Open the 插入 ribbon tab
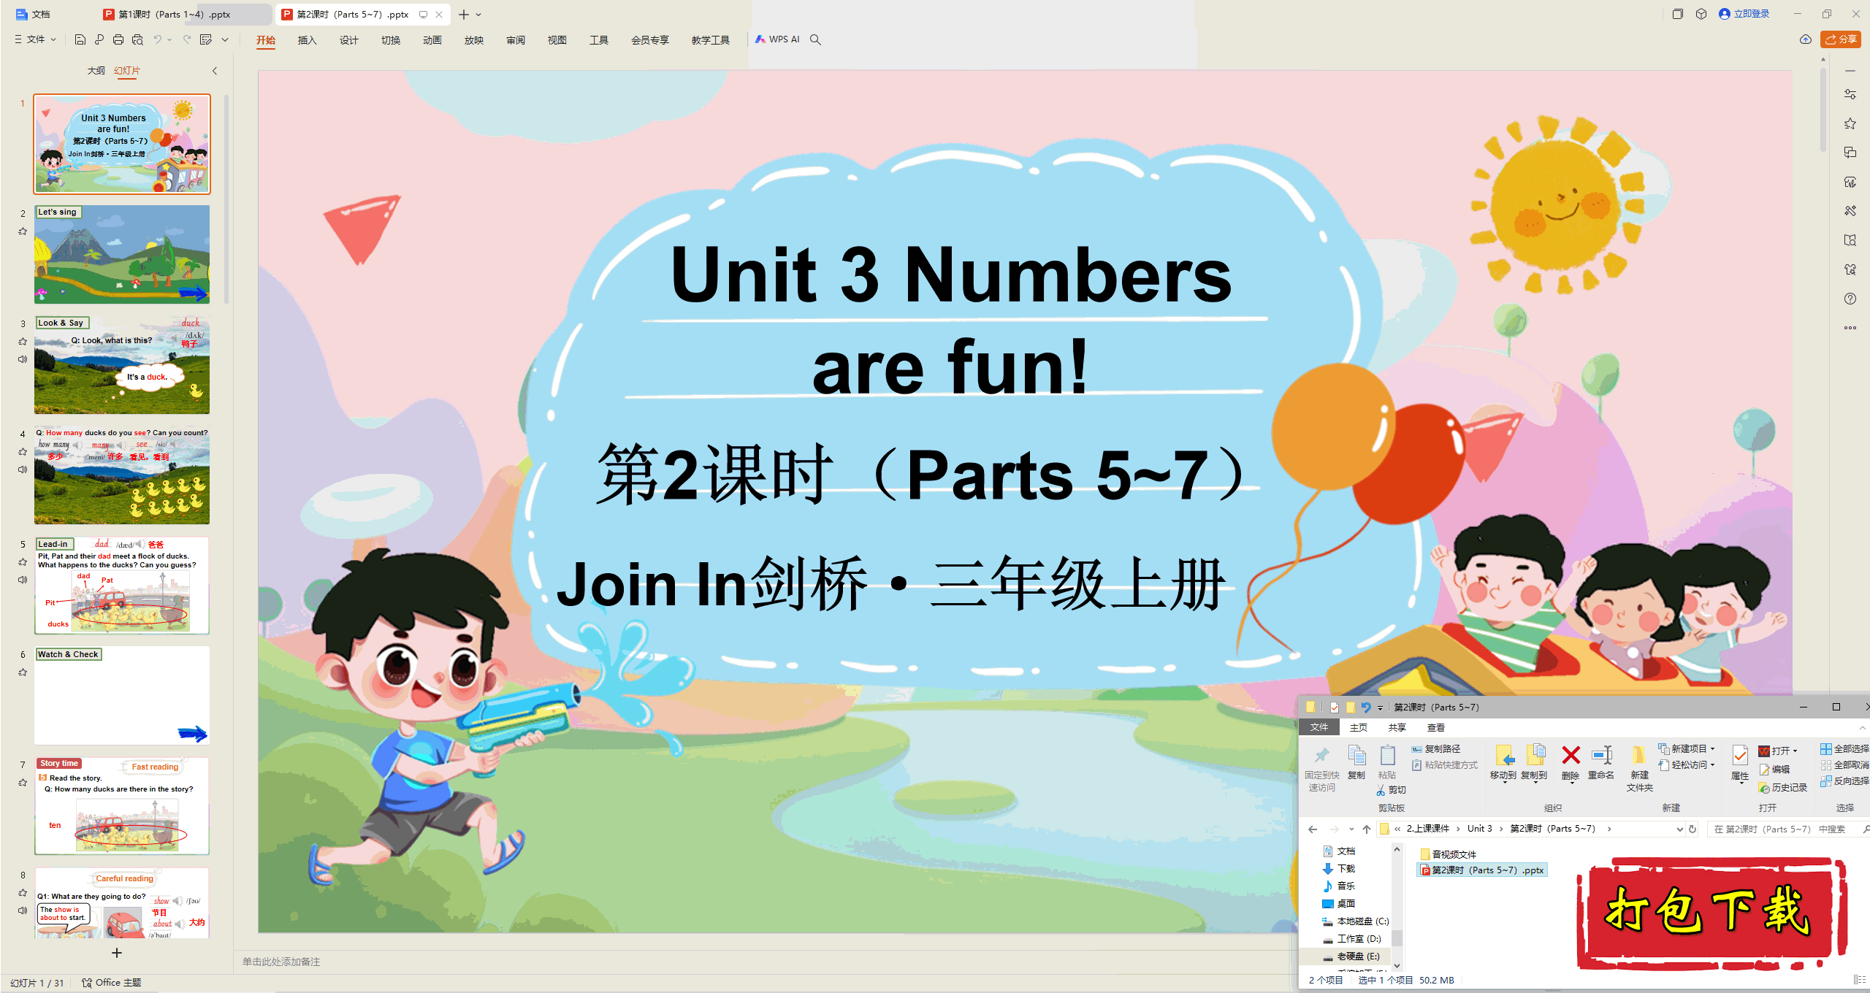The width and height of the screenshot is (1870, 993). 308,40
